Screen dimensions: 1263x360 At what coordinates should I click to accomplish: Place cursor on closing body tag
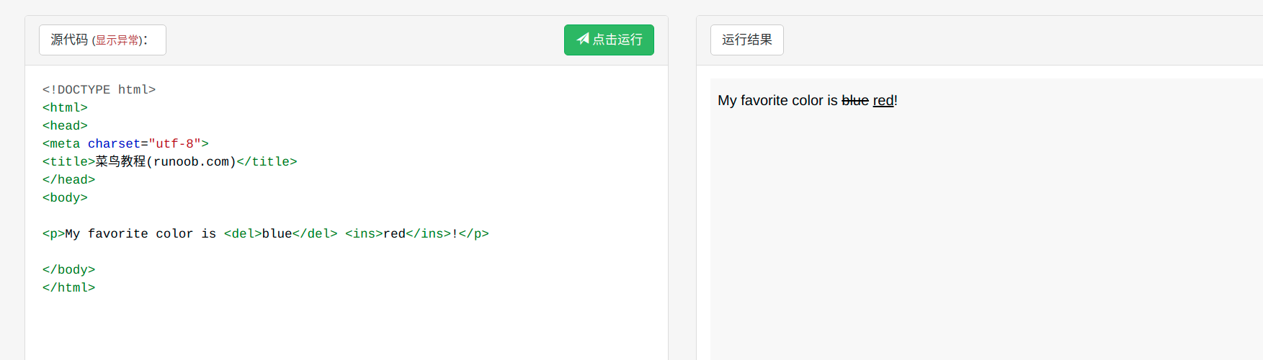point(68,270)
